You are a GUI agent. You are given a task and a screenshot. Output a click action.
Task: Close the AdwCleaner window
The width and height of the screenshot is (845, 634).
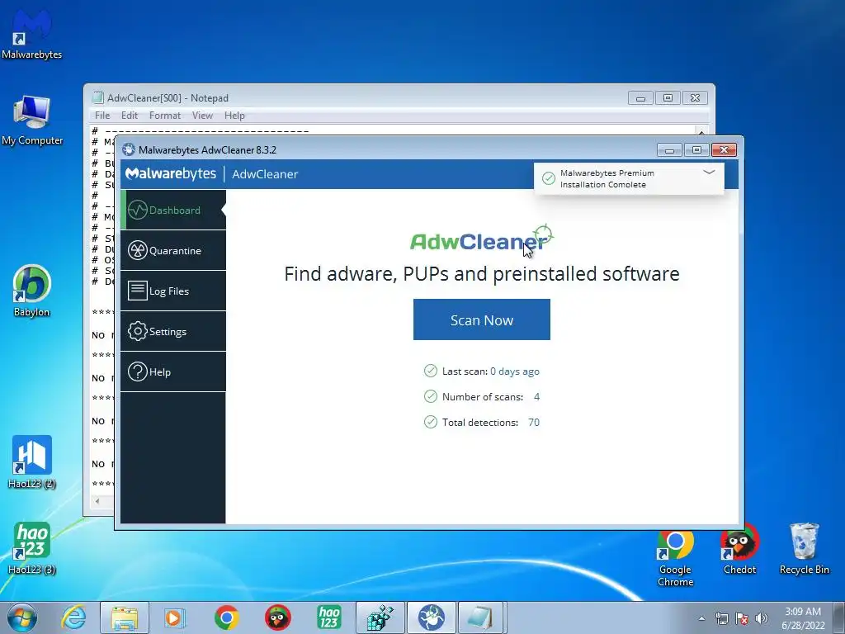(x=725, y=150)
